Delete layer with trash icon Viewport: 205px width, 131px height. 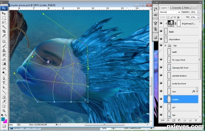[x=196, y=120]
